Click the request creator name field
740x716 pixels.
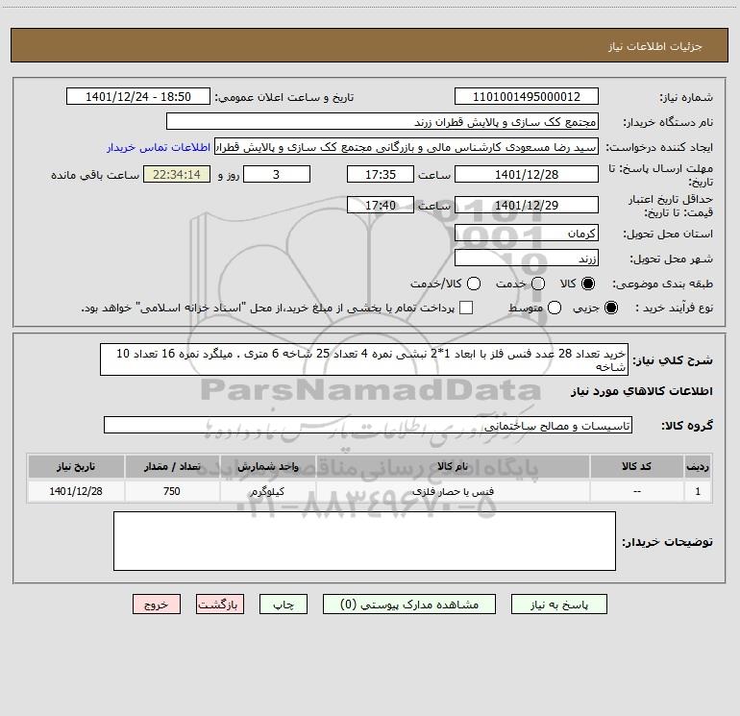407,147
